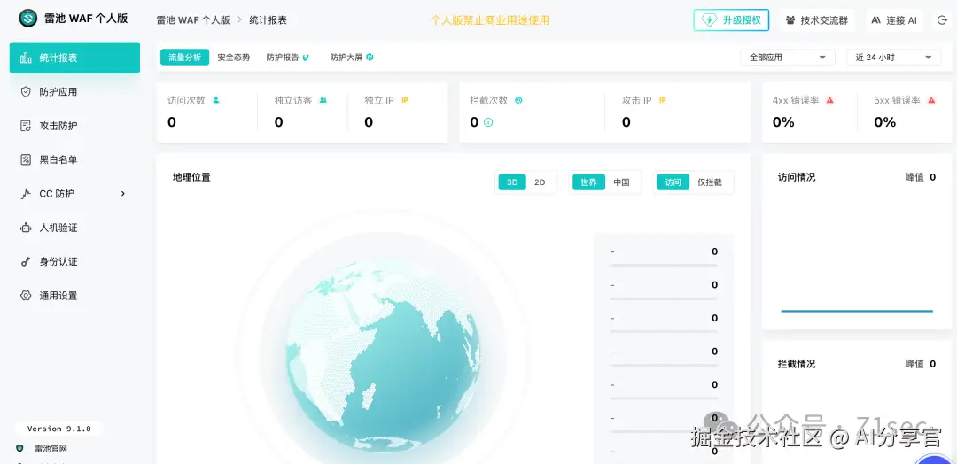Click the logout icon at top right
Image resolution: width=957 pixels, height=464 pixels.
942,20
